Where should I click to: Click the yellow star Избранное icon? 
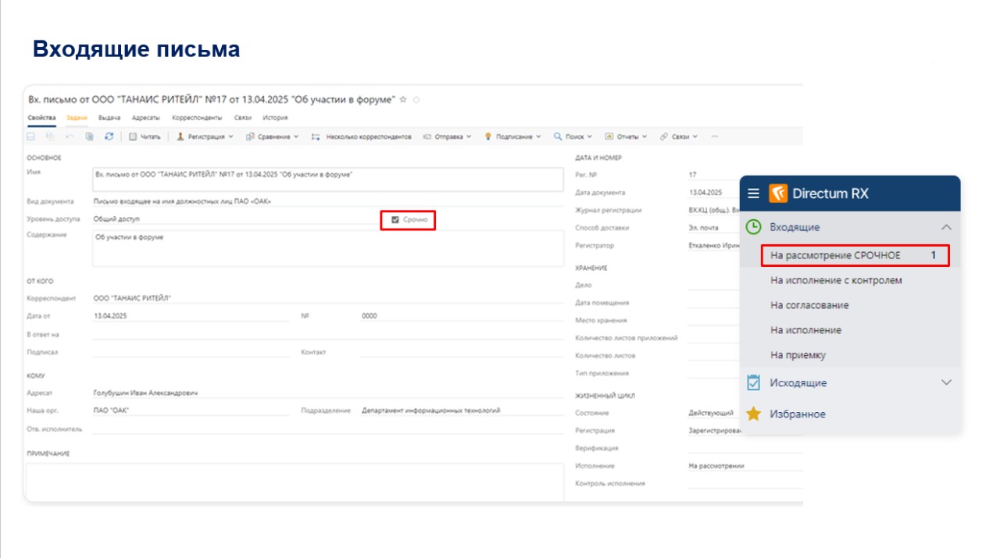(753, 414)
